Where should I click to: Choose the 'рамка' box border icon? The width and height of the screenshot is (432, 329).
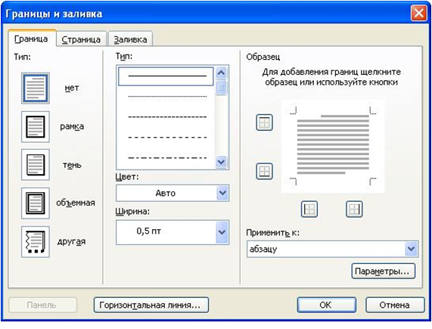[36, 126]
